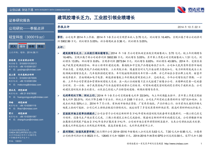The image size is (213, 150).
Task: Click the 公司研究——季报点评 sidebar heading
Action: pyautogui.click(x=27, y=28)
